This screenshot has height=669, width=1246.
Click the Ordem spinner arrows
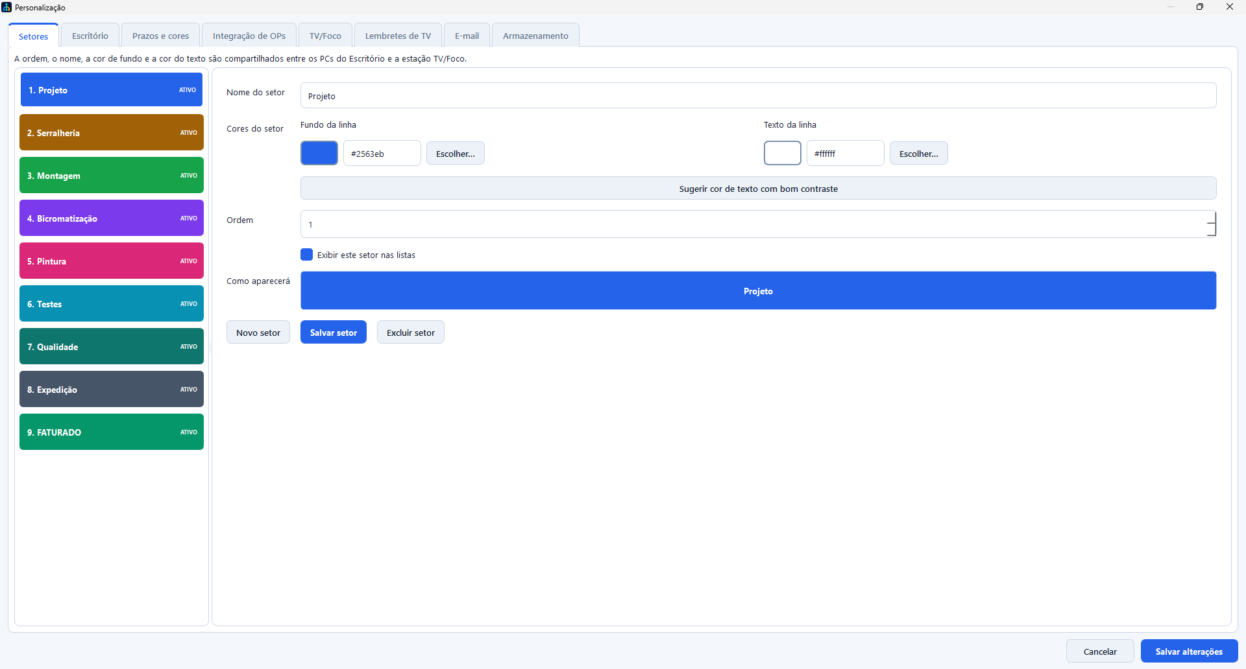(x=1212, y=224)
